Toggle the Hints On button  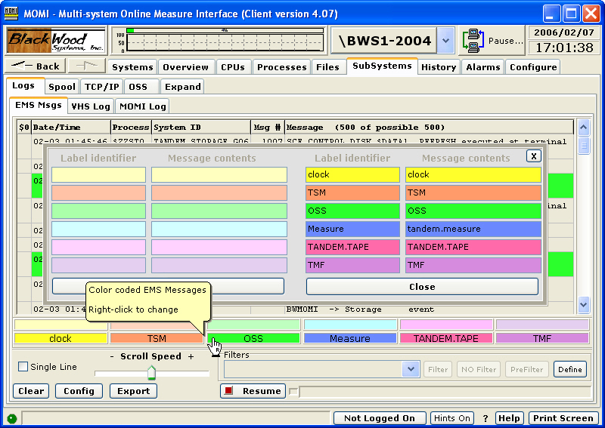pyautogui.click(x=452, y=418)
